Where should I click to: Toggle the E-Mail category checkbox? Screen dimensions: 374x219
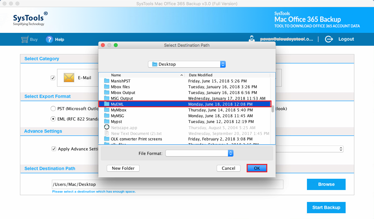click(53, 78)
